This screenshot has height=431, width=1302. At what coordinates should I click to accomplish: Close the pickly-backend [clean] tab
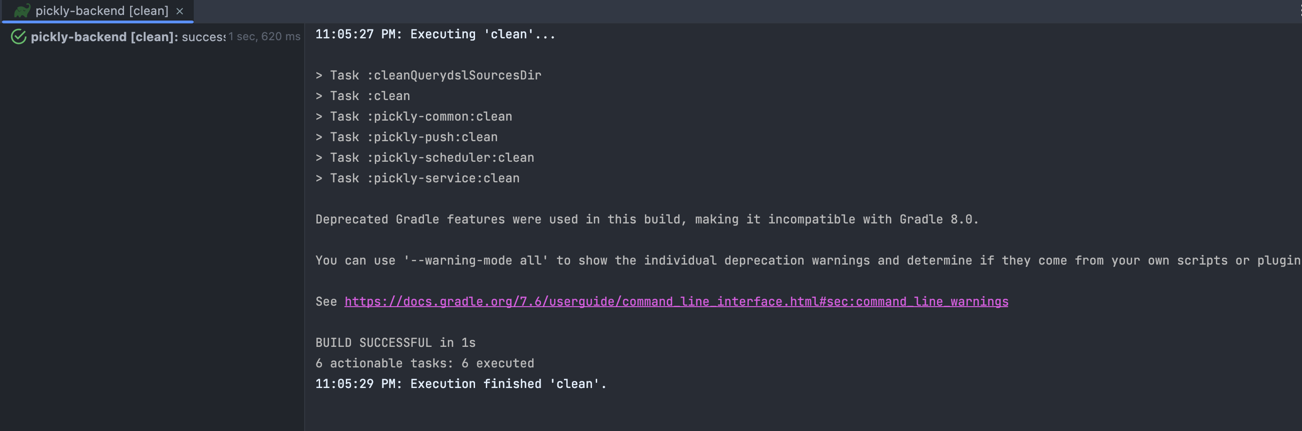(x=179, y=11)
